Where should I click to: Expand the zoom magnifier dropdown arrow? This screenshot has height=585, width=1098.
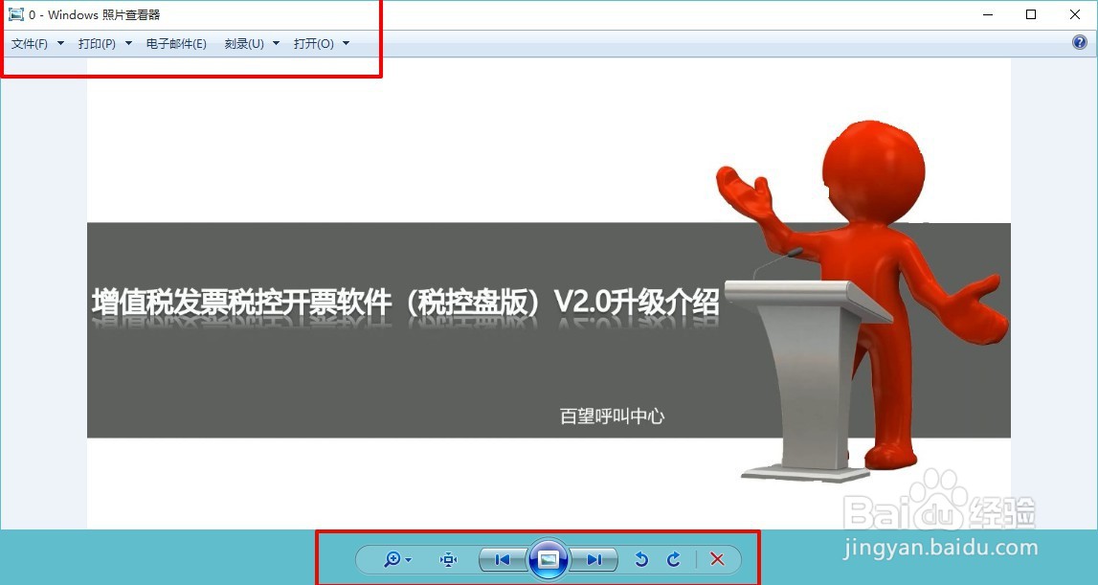click(x=408, y=560)
